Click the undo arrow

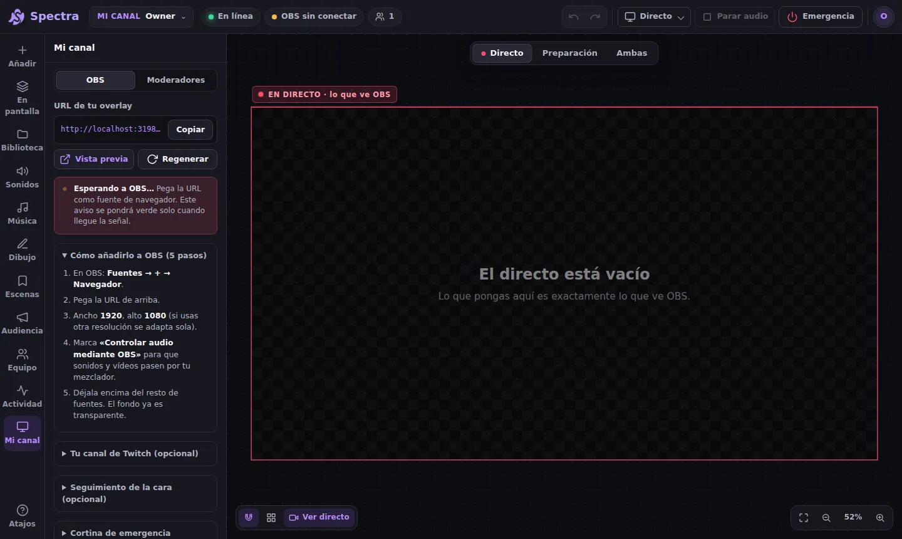tap(574, 17)
